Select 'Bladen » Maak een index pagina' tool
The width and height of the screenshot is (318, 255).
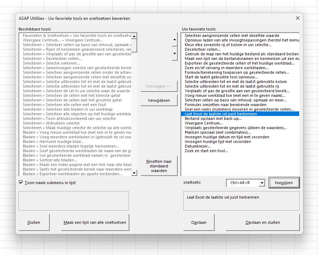[x=75, y=165]
